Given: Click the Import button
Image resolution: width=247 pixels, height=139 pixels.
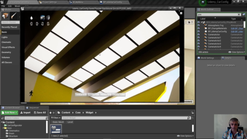Looking at the screenshot, I should (25, 112).
